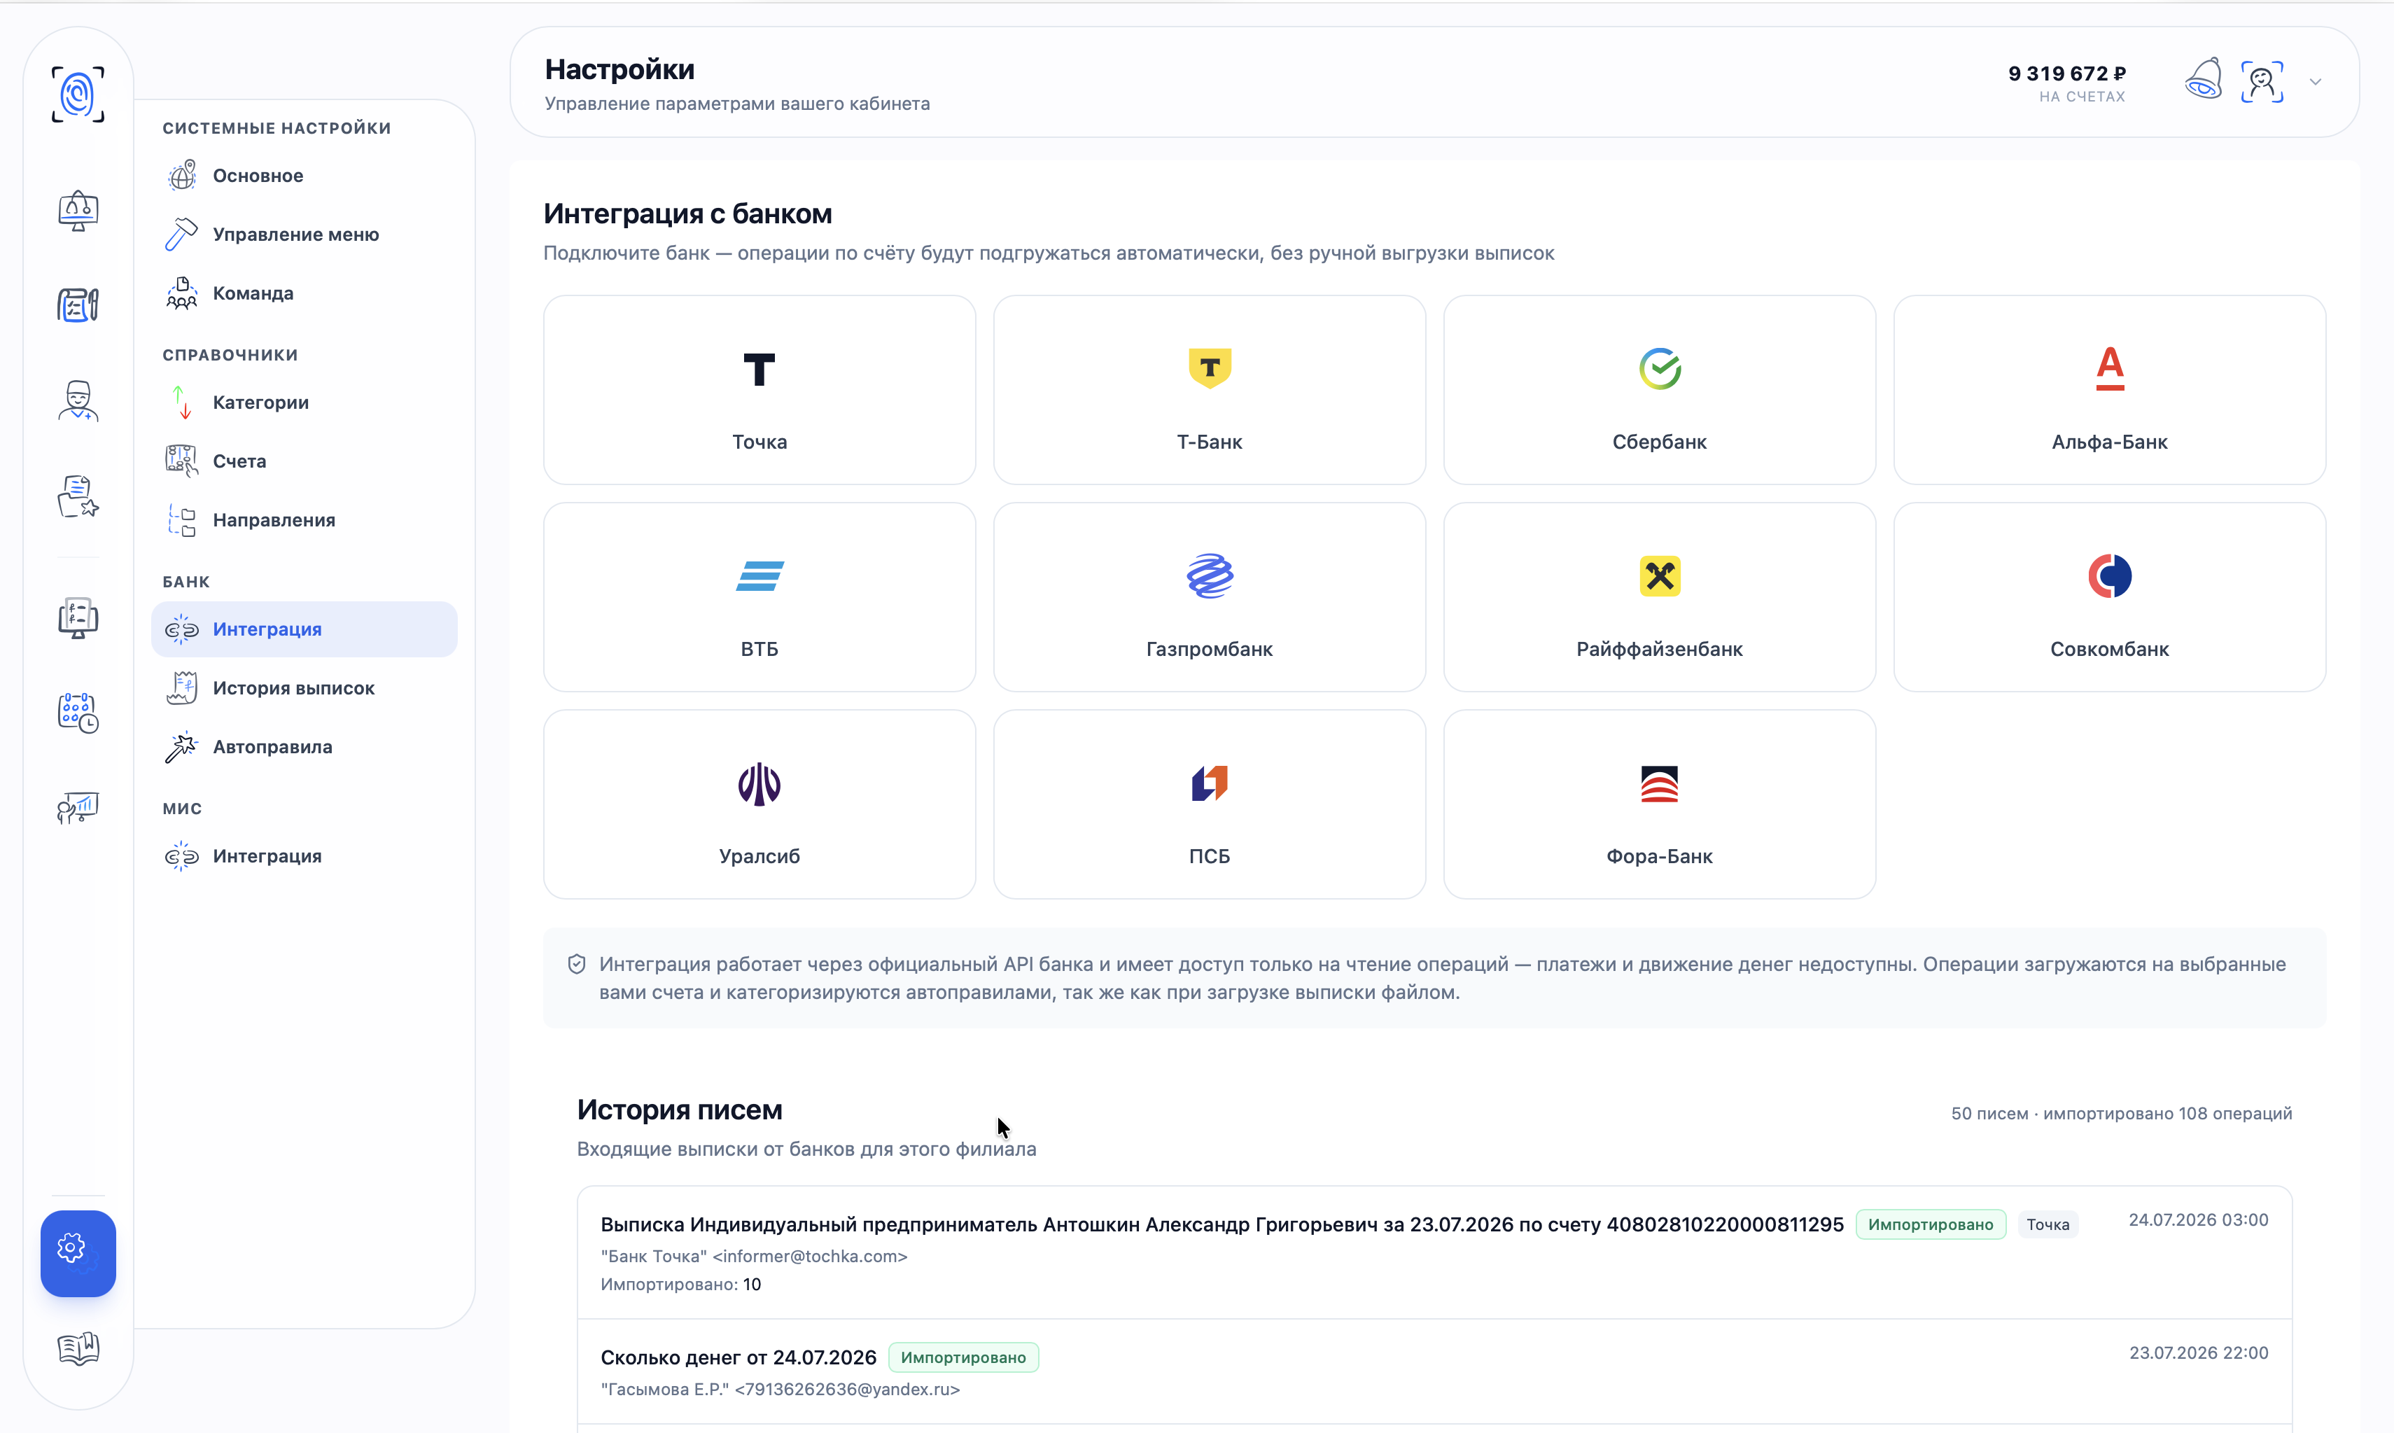Open the folder with star rail icon

point(78,496)
